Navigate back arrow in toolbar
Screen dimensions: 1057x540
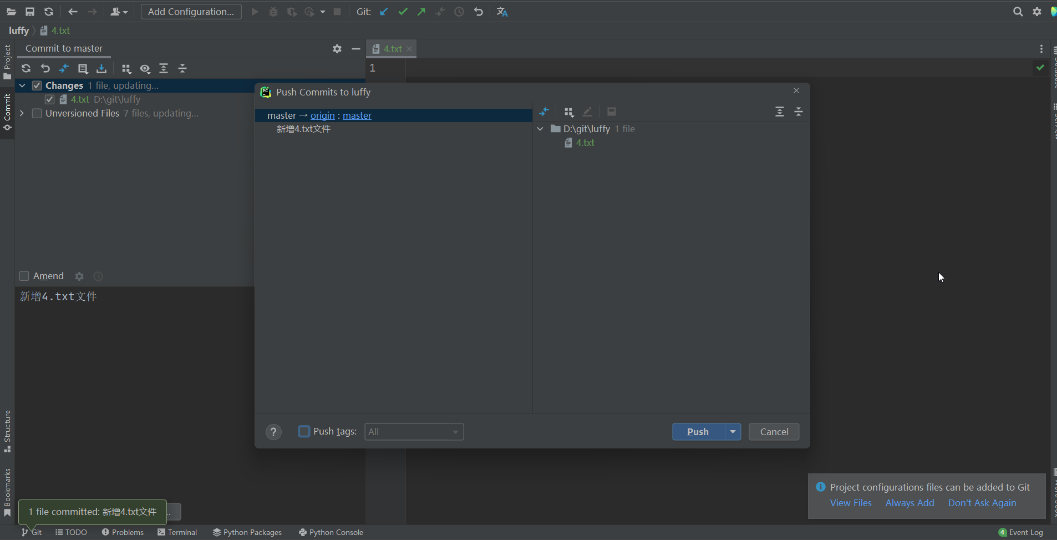pyautogui.click(x=73, y=12)
